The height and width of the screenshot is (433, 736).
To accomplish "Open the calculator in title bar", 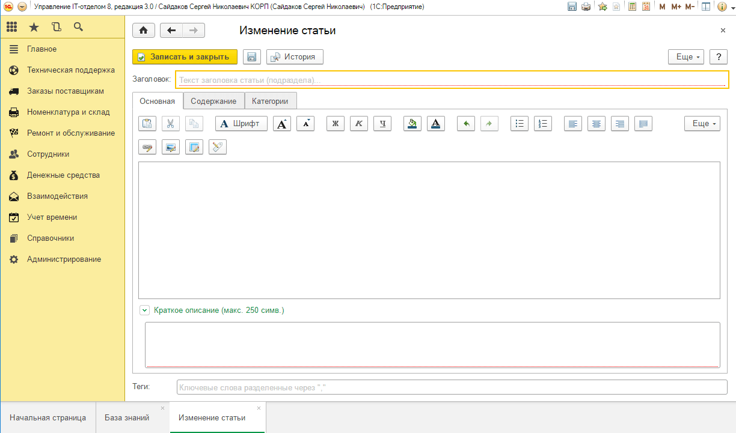I will coord(632,7).
